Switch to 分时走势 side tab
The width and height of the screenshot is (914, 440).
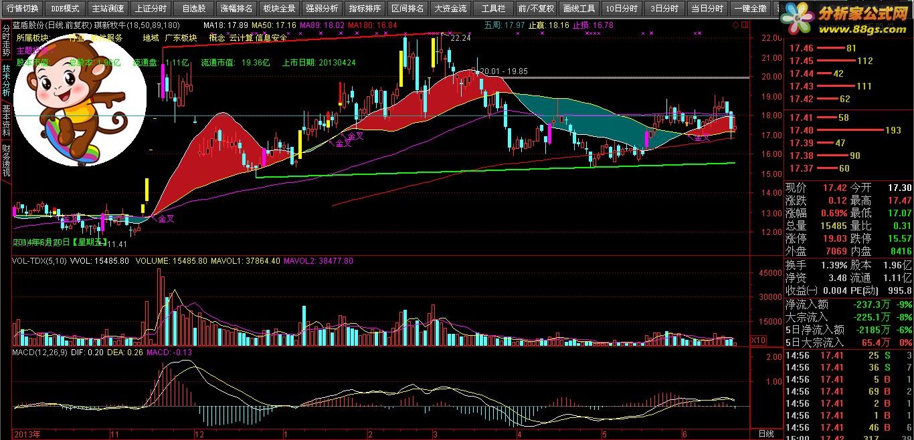point(6,40)
